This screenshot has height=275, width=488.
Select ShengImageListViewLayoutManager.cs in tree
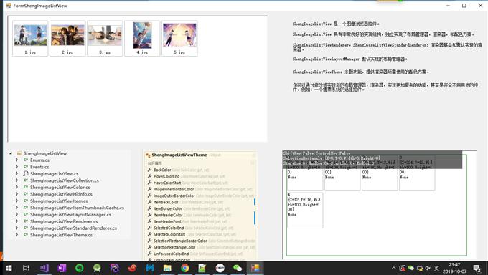pos(70,214)
